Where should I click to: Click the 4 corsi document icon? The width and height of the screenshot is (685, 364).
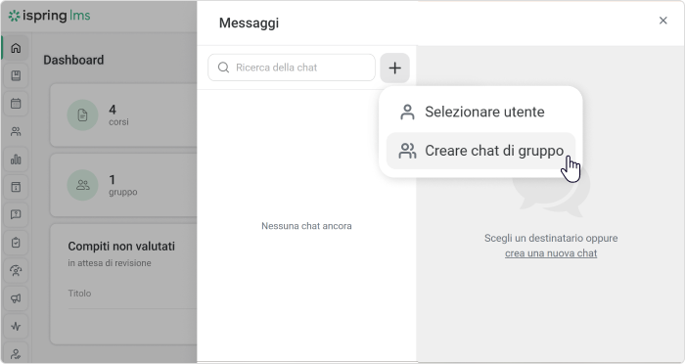(82, 115)
